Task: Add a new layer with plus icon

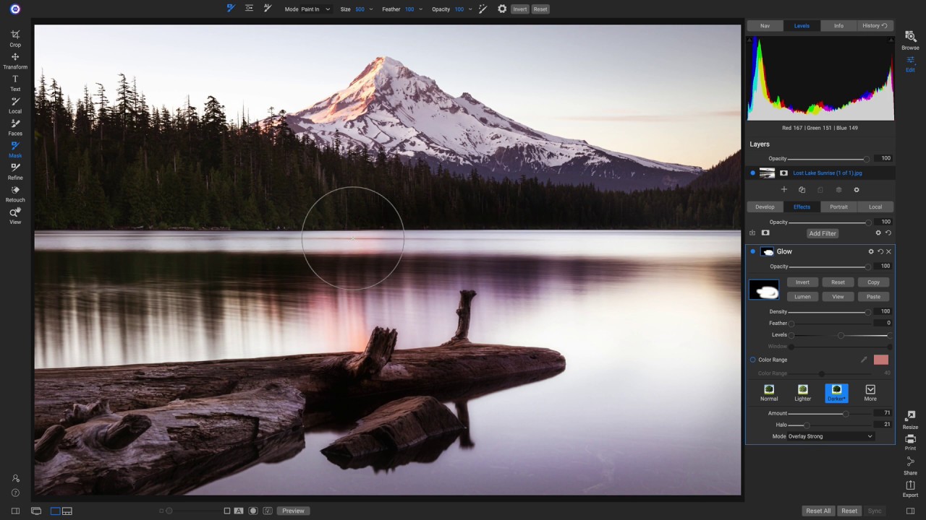Action: [783, 190]
